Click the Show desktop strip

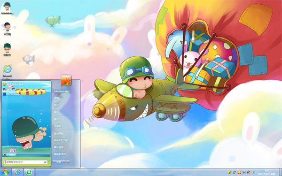(280, 172)
